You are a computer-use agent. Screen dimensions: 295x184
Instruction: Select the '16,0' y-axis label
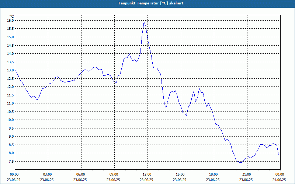(x=10, y=20)
